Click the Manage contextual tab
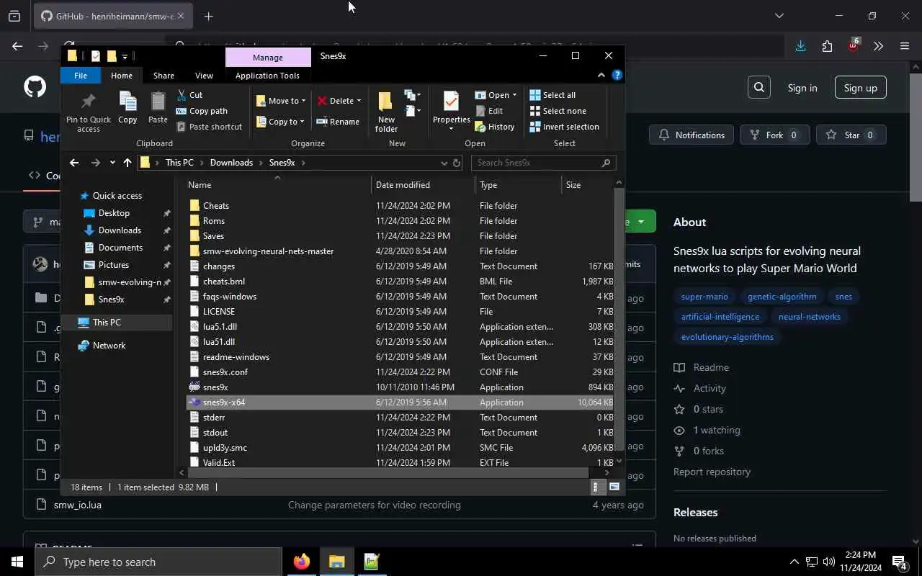Viewport: 922px width, 576px height. coord(268,58)
